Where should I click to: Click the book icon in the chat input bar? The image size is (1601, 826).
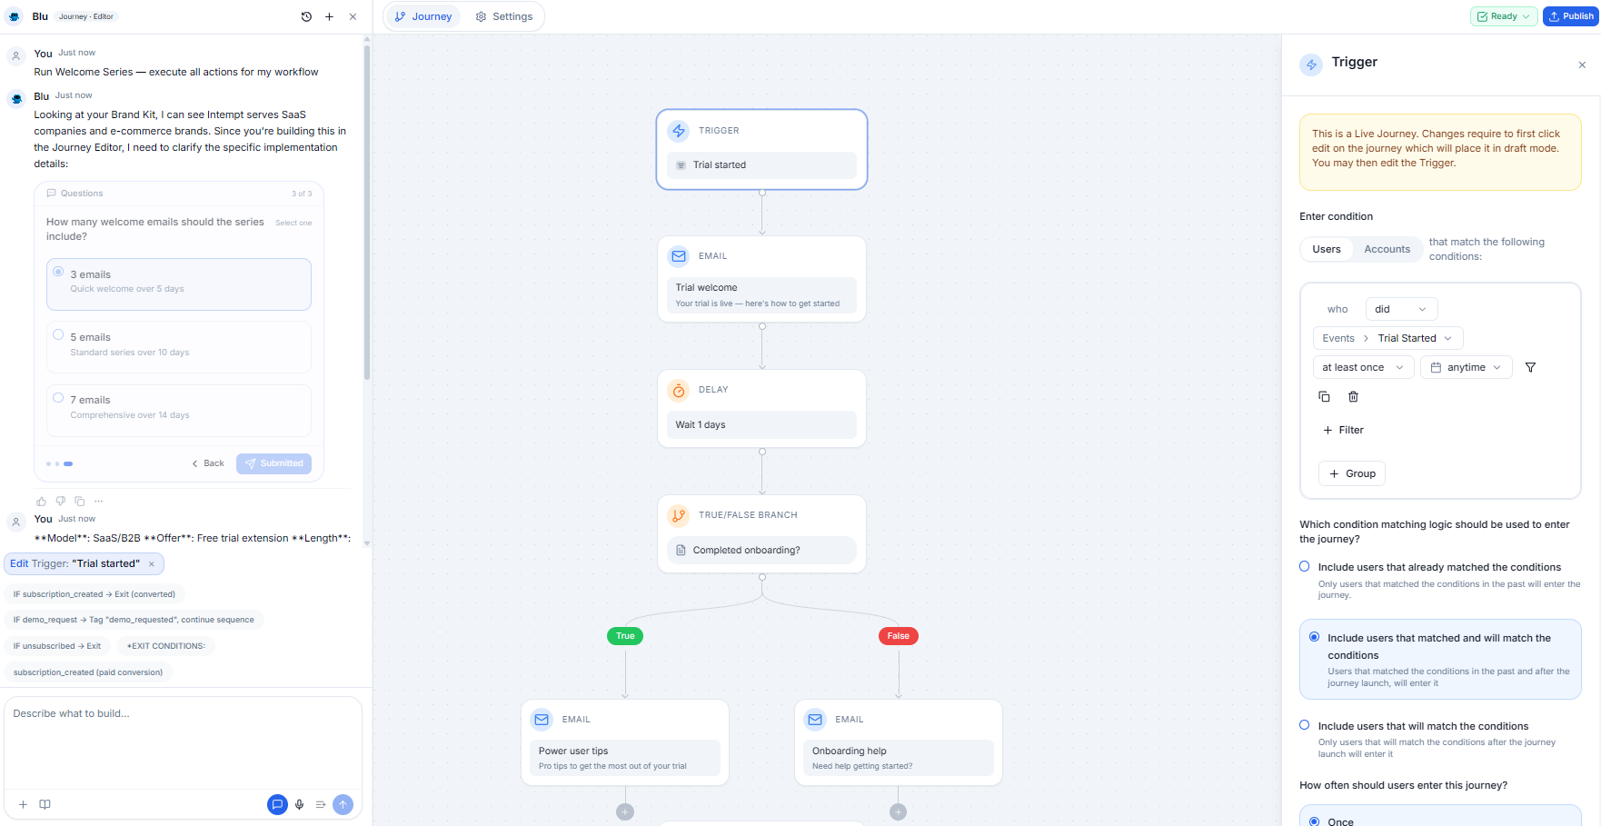(45, 804)
